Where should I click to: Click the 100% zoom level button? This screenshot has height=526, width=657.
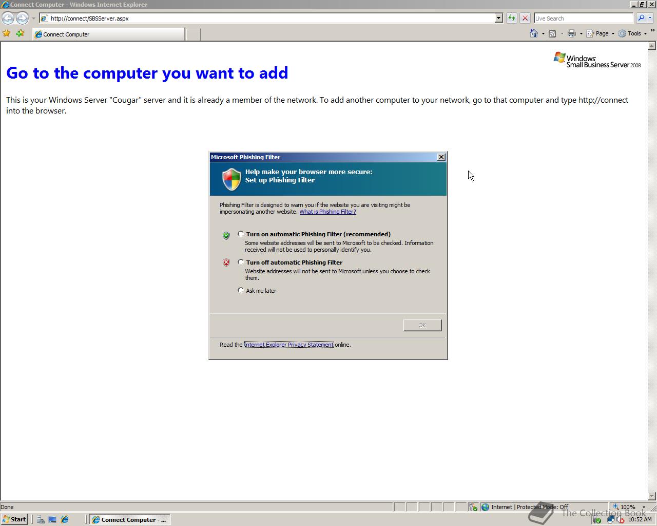click(x=625, y=507)
